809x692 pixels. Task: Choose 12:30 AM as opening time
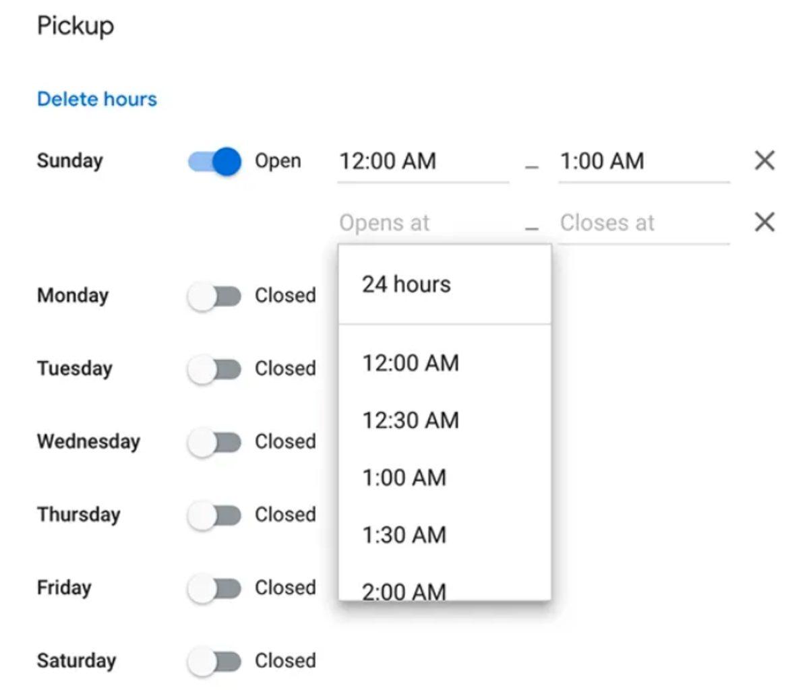(x=410, y=420)
